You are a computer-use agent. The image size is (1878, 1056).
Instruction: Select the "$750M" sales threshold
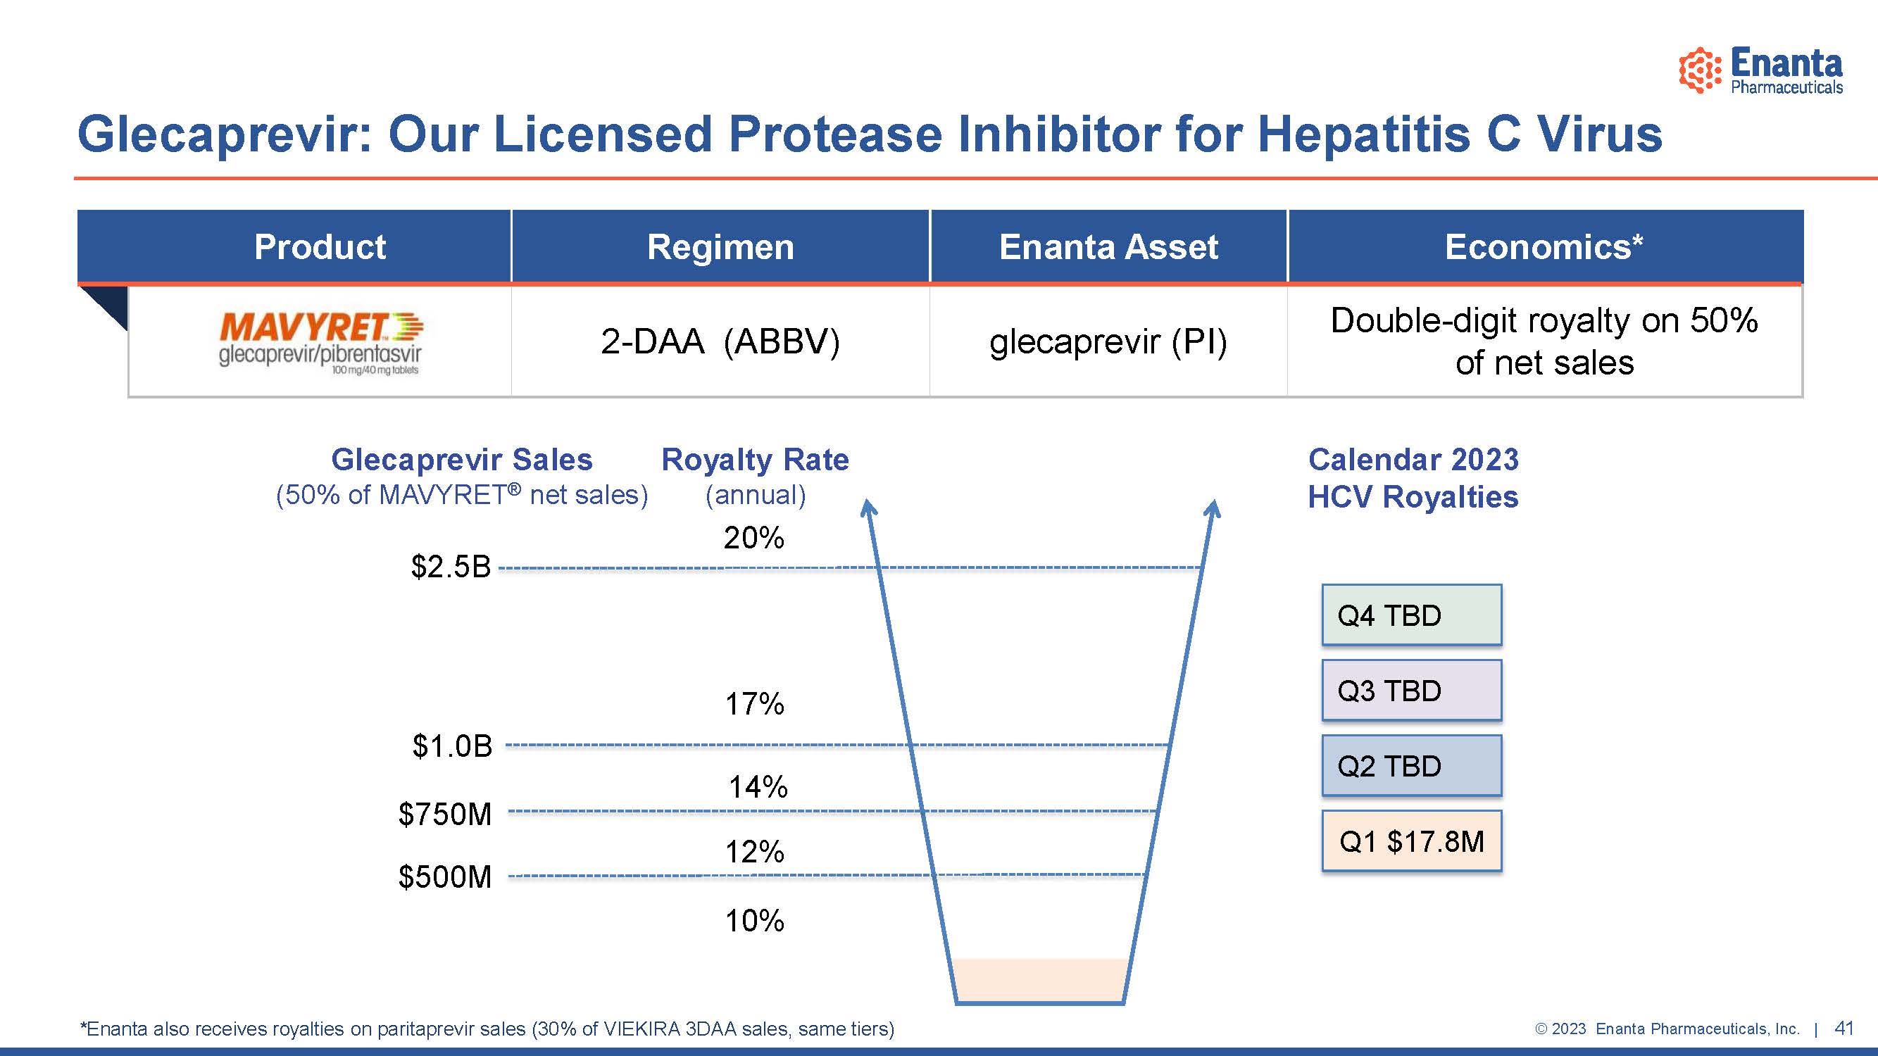[x=446, y=814]
